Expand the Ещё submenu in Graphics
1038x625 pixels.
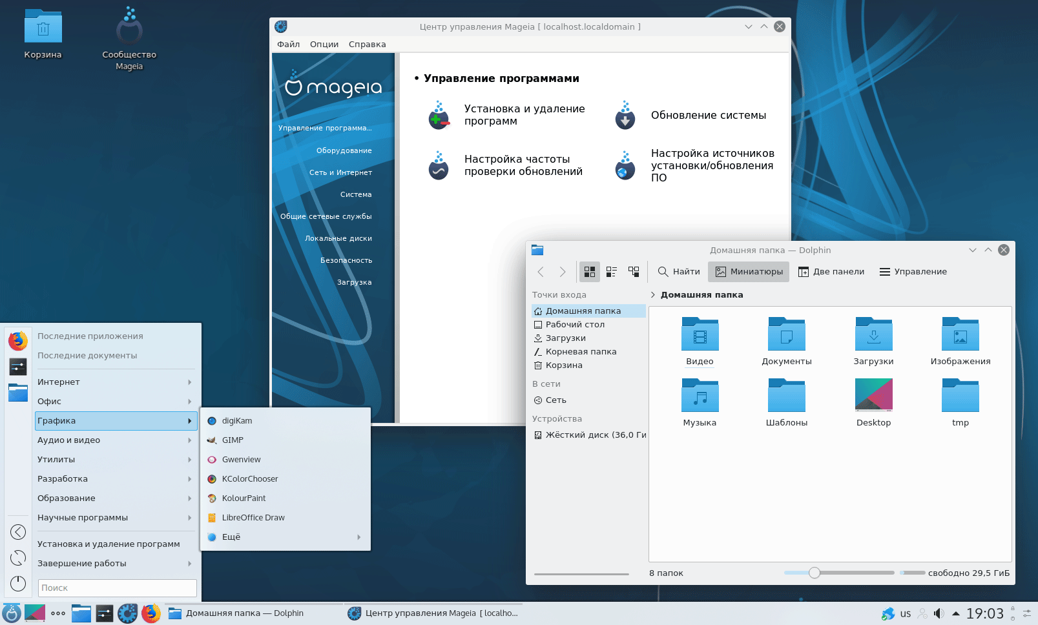[284, 537]
